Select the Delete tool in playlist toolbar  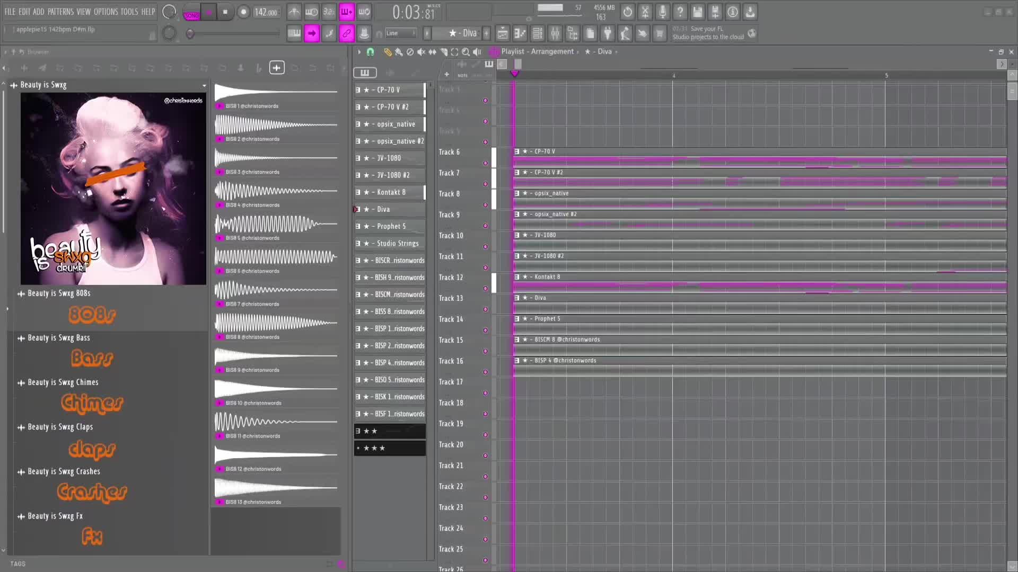pos(410,52)
